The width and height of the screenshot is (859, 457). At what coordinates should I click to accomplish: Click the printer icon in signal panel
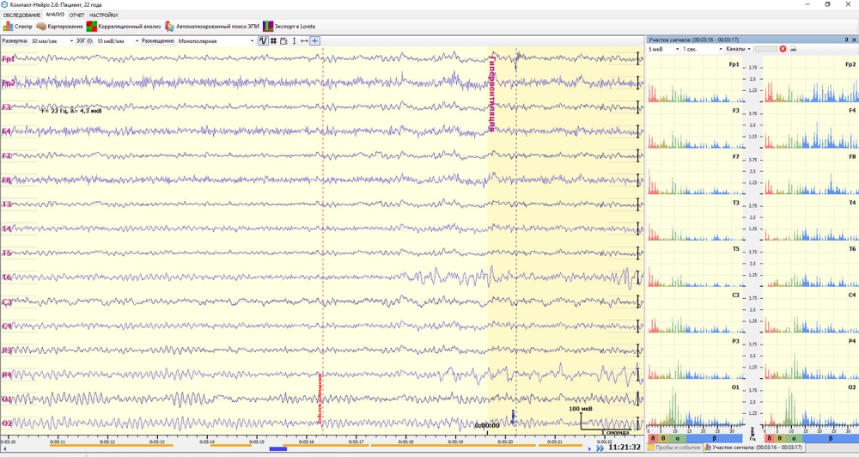(x=794, y=49)
